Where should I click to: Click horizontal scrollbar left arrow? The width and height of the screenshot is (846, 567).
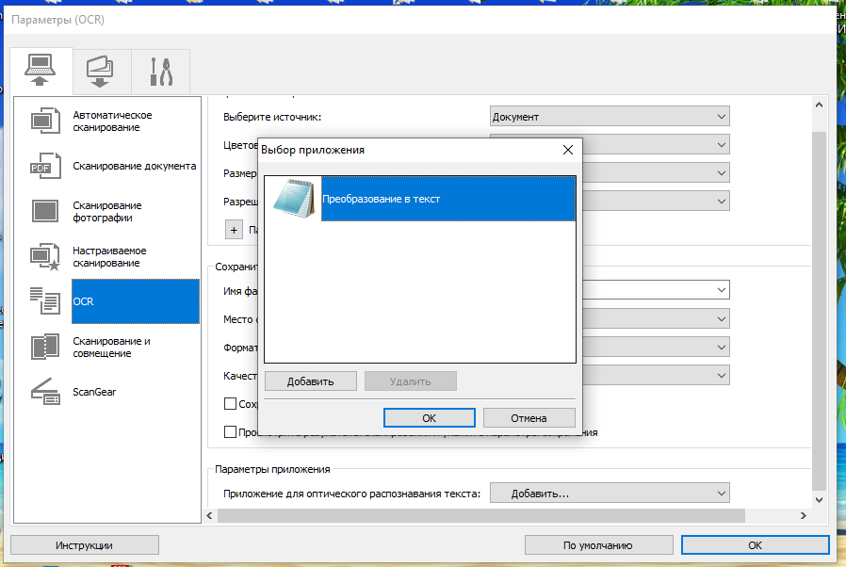click(210, 516)
